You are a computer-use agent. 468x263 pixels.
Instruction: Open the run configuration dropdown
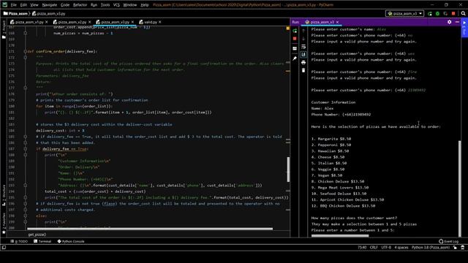(x=404, y=13)
